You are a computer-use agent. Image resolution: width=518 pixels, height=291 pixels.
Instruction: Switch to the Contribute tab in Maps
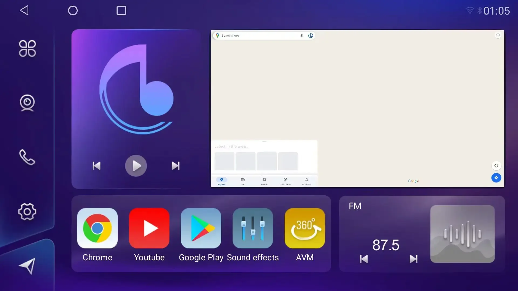click(x=285, y=182)
